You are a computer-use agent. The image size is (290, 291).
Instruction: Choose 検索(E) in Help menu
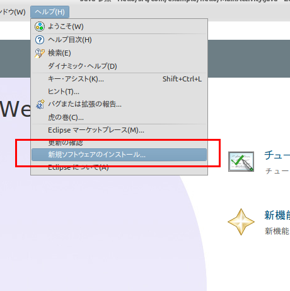tap(119, 53)
